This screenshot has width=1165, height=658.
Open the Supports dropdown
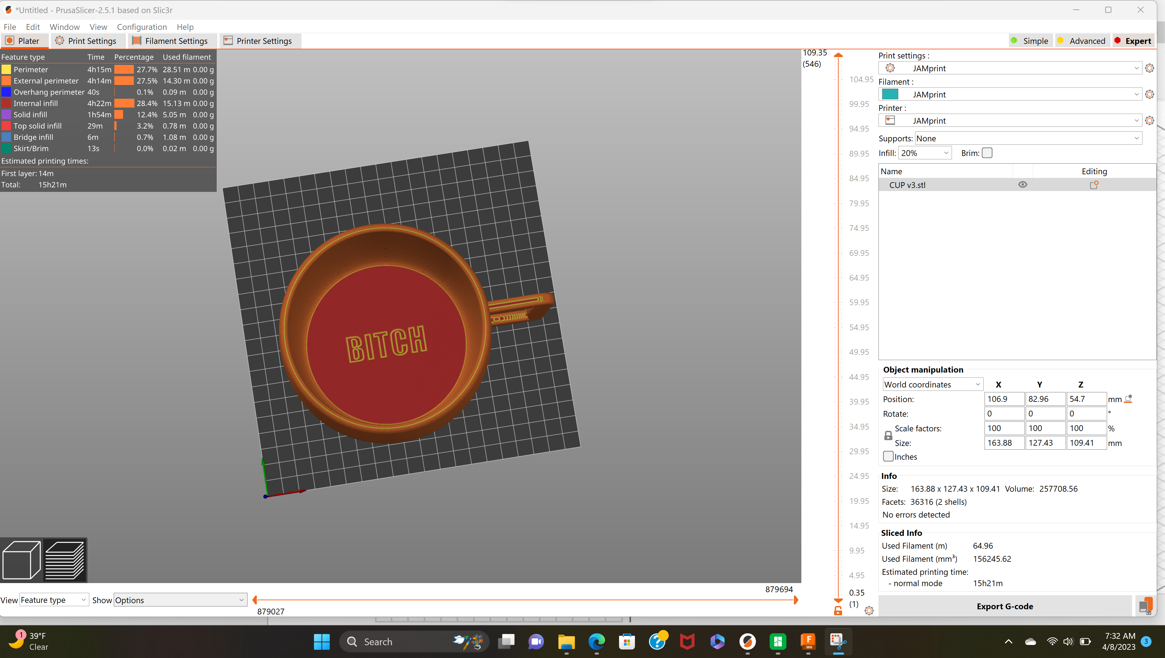pyautogui.click(x=1028, y=138)
